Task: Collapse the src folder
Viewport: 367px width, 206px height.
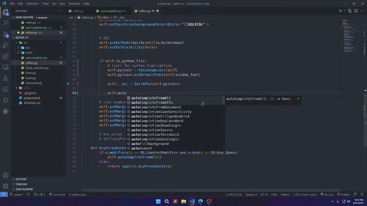Action: (x=16, y=43)
